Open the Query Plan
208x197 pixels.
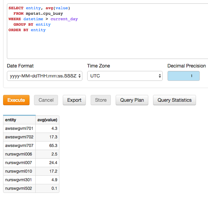coord(132,100)
